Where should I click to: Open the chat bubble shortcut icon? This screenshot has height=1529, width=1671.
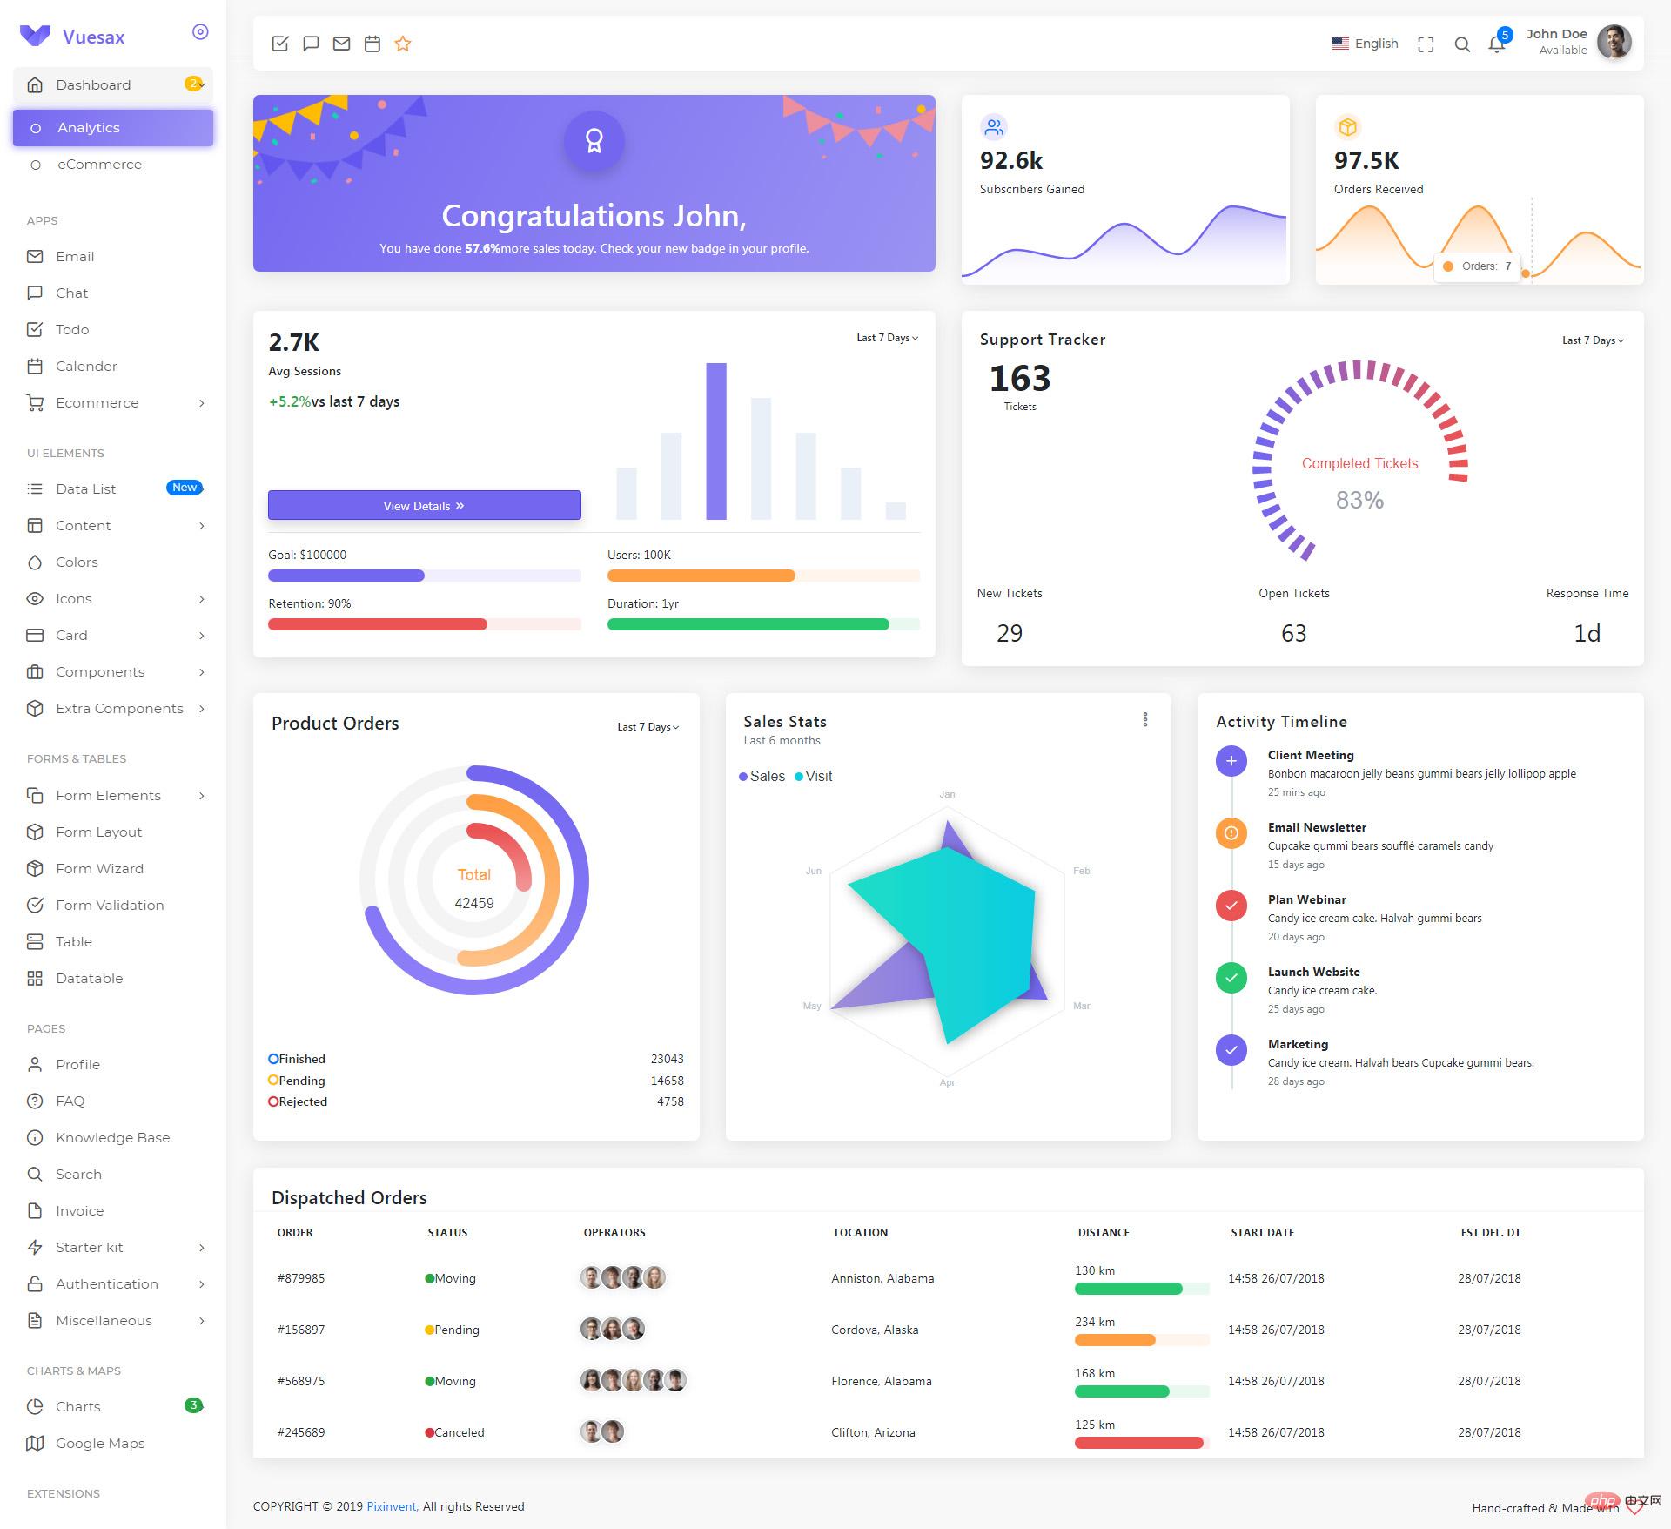311,44
